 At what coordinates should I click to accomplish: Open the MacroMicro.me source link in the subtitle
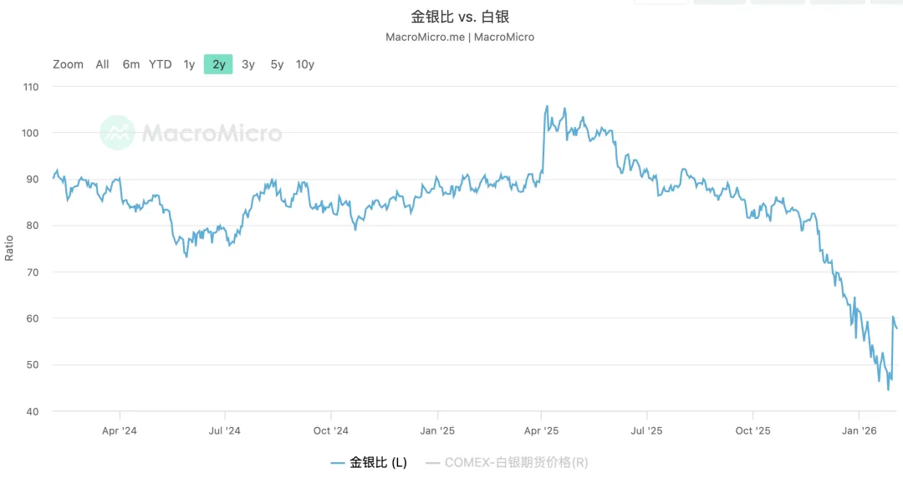coord(425,37)
